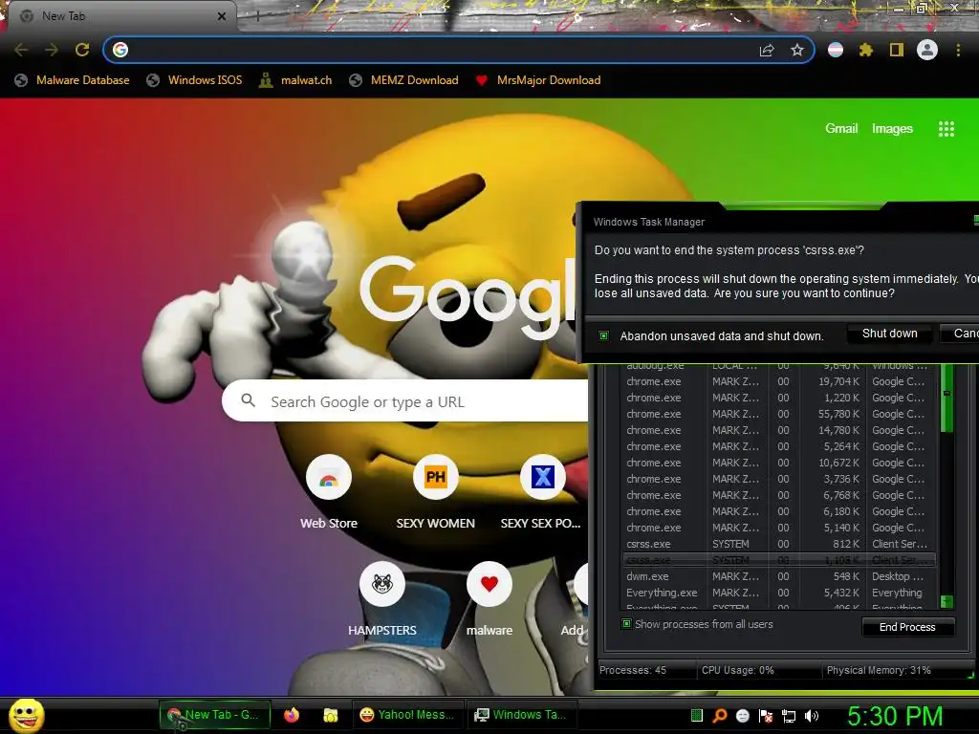Open the Gmail link
Viewport: 979px width, 734px height.
841,128
